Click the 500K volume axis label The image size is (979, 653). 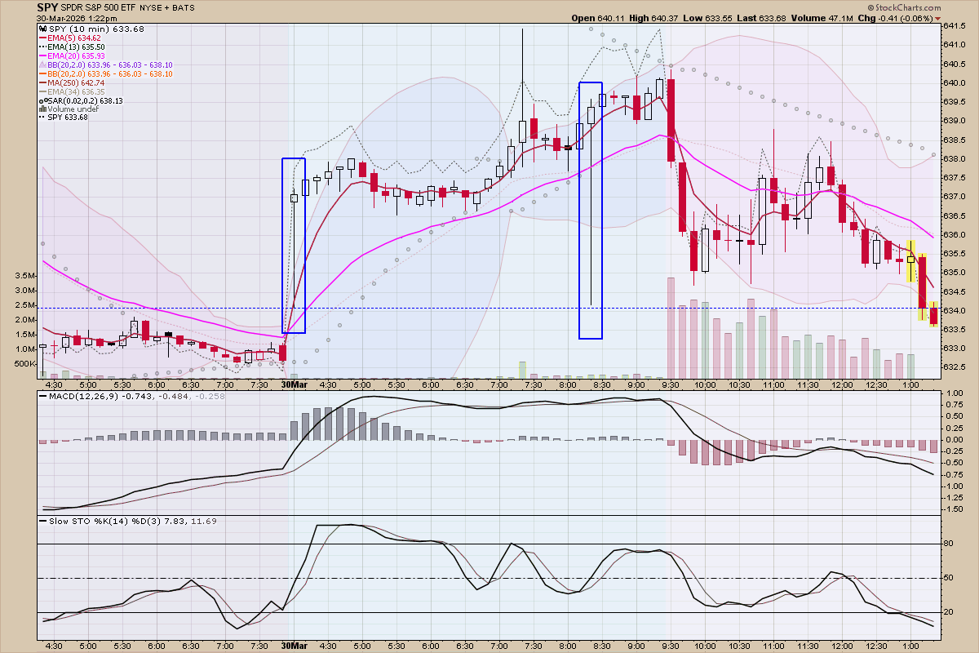point(25,363)
